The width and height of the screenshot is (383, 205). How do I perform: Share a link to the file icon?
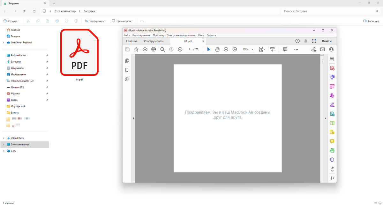(x=314, y=49)
